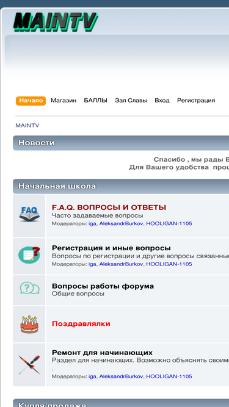Open iga in Ремонт для начинающих row
The image size is (229, 407).
pyautogui.click(x=92, y=376)
